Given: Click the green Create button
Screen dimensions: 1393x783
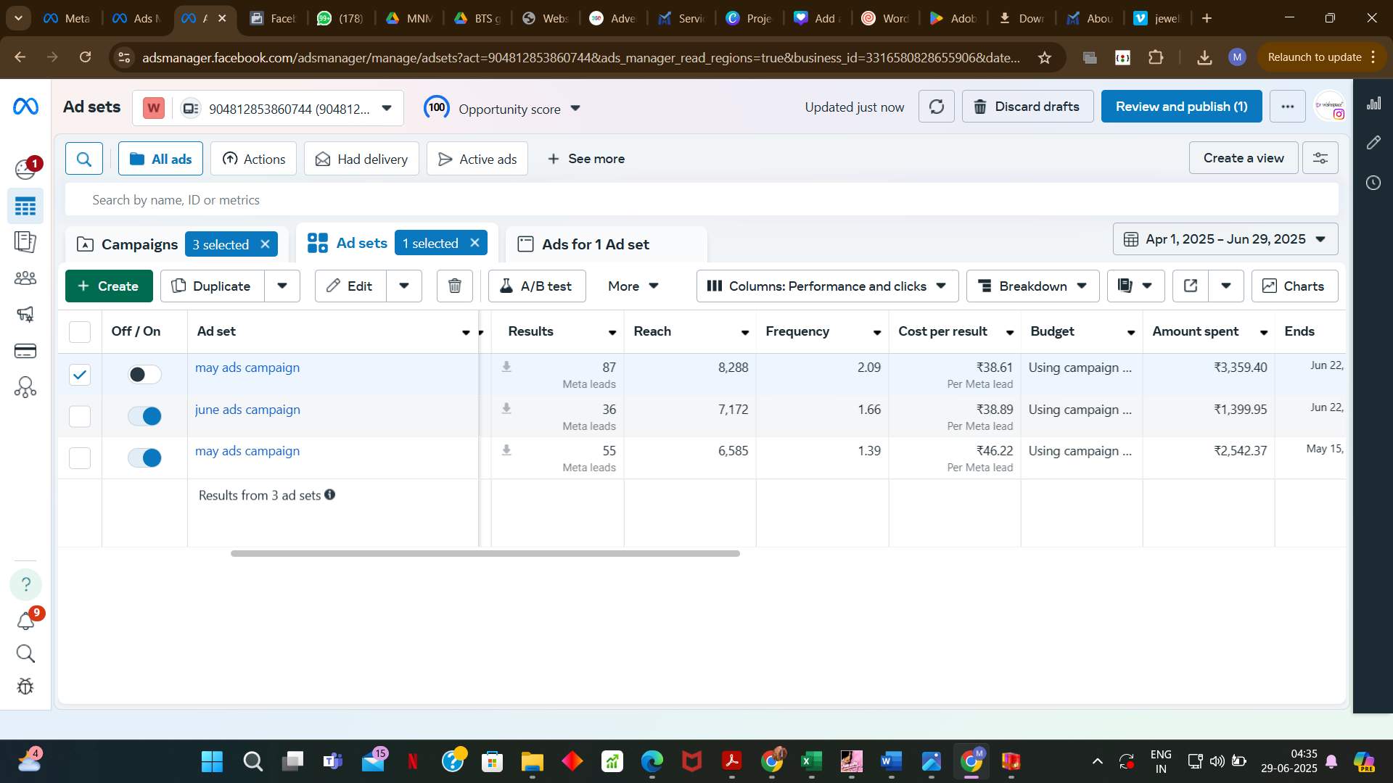Looking at the screenshot, I should click(x=109, y=286).
